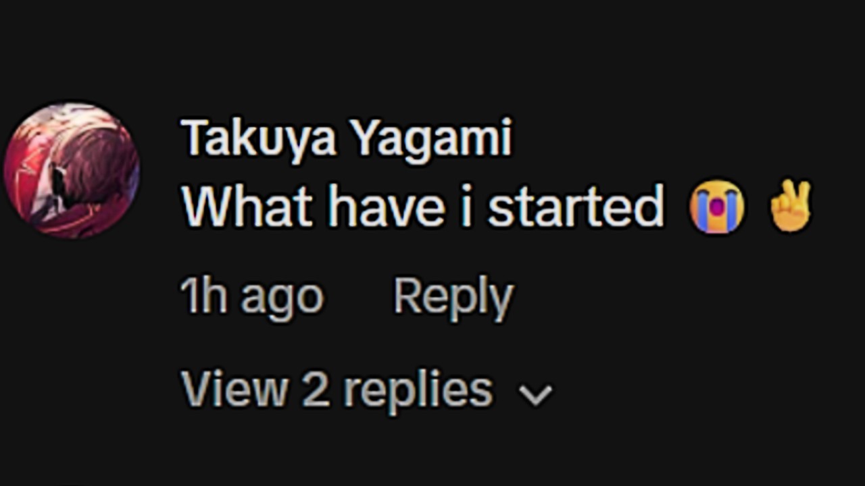Viewport: 865px width, 486px height.
Task: Click the loudly crying face emoji
Action: click(x=716, y=207)
